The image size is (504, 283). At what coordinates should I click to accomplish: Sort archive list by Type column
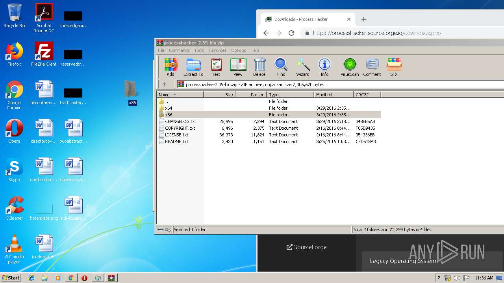coord(291,95)
